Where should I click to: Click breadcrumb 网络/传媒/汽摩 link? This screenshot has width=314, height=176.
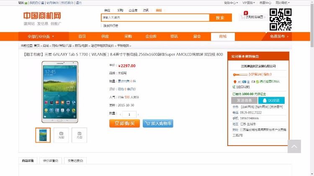click(x=62, y=46)
